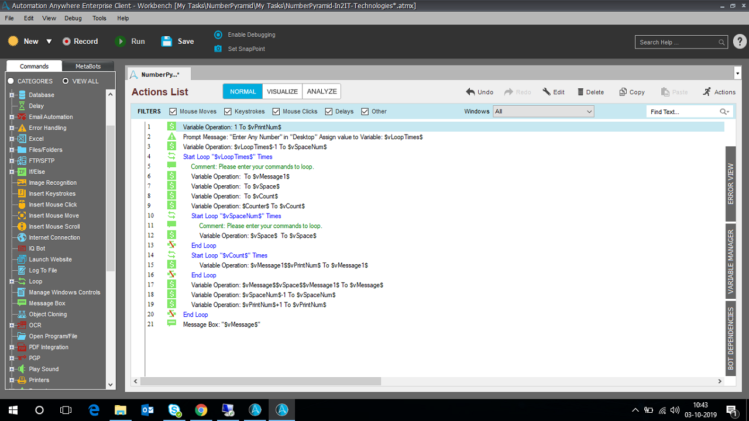
Task: Click the Play Sound icon
Action: (x=21, y=369)
